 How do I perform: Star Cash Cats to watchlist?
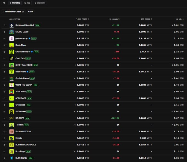(4, 58)
